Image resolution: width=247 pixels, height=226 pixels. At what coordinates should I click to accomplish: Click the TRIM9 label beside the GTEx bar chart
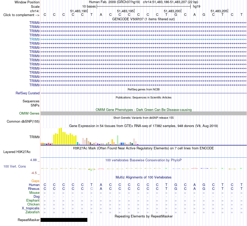34,137
